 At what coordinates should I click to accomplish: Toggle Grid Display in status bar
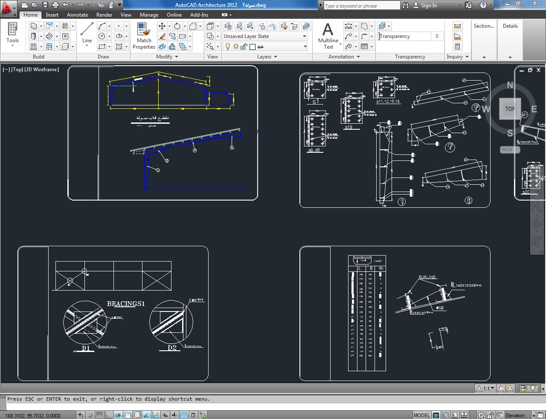(x=99, y=415)
